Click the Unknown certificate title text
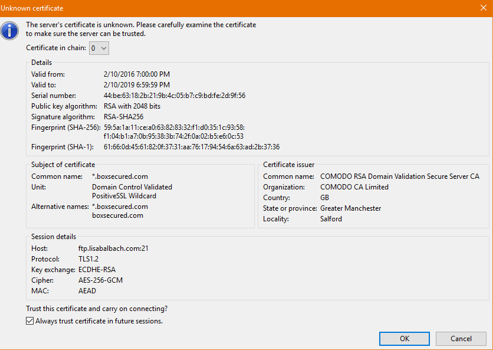Viewport: 493px width, 350px height. tap(32, 8)
